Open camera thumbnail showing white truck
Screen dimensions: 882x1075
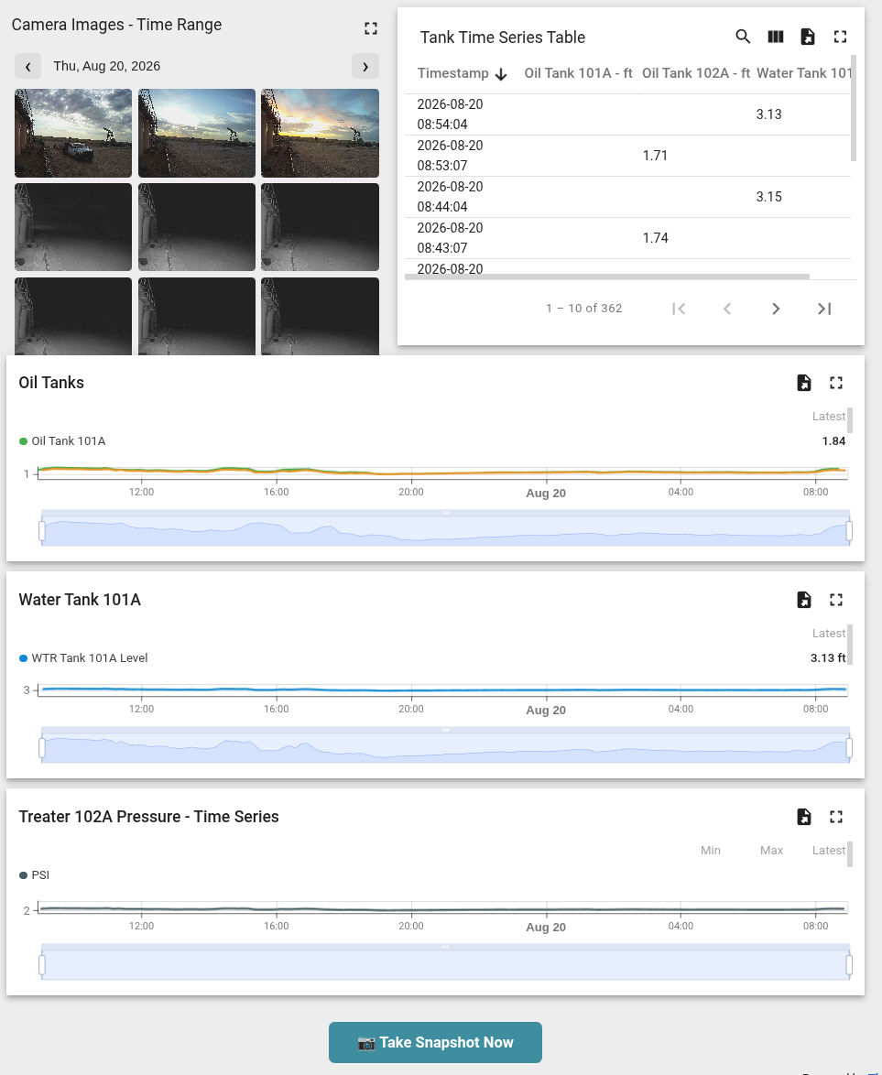[73, 133]
